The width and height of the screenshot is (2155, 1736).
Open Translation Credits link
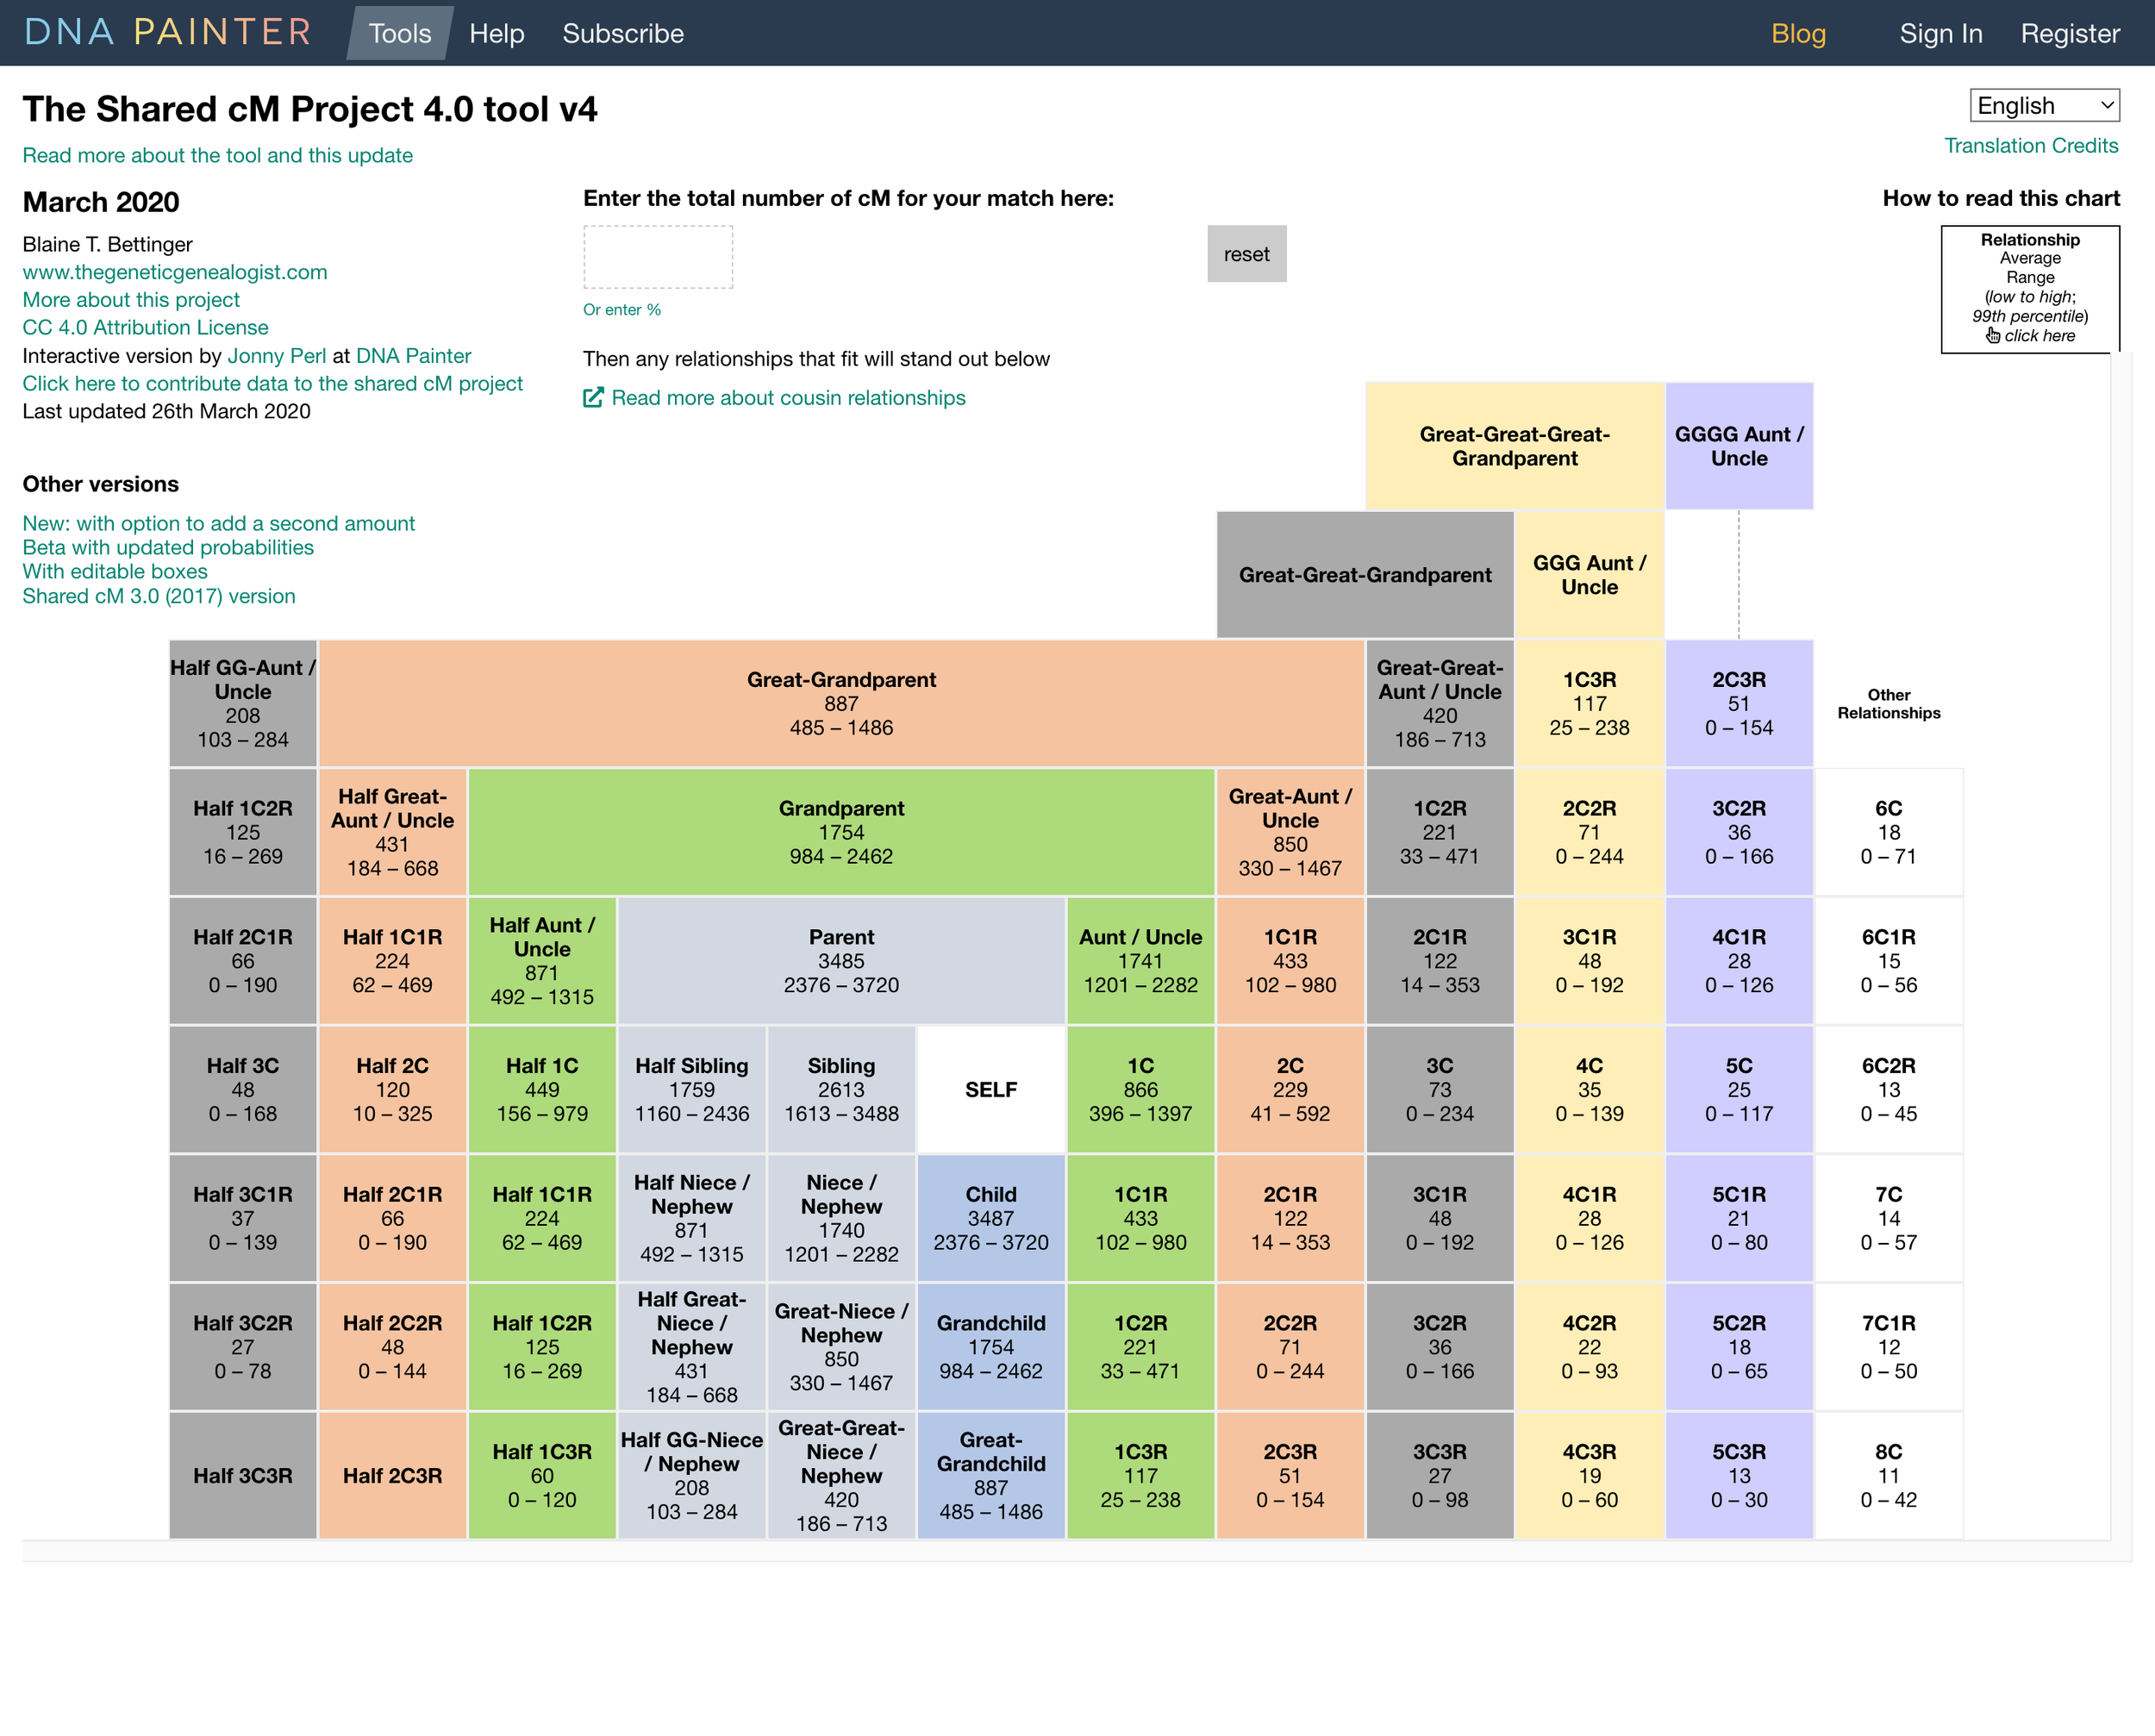[2031, 146]
